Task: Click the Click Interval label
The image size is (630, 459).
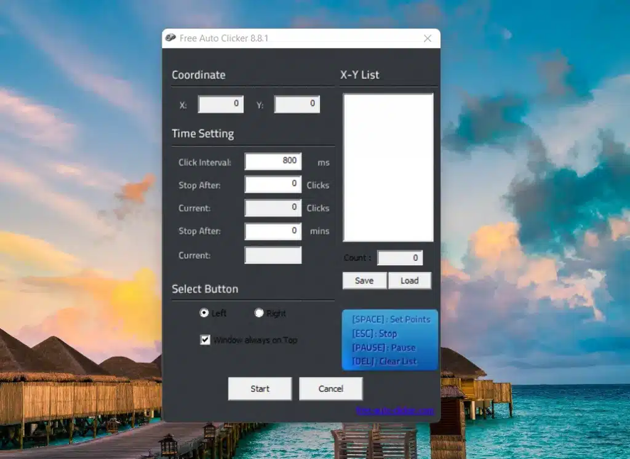Action: 205,162
